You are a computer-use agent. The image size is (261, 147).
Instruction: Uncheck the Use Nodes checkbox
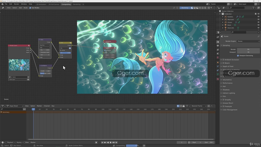[x=30, y=8]
